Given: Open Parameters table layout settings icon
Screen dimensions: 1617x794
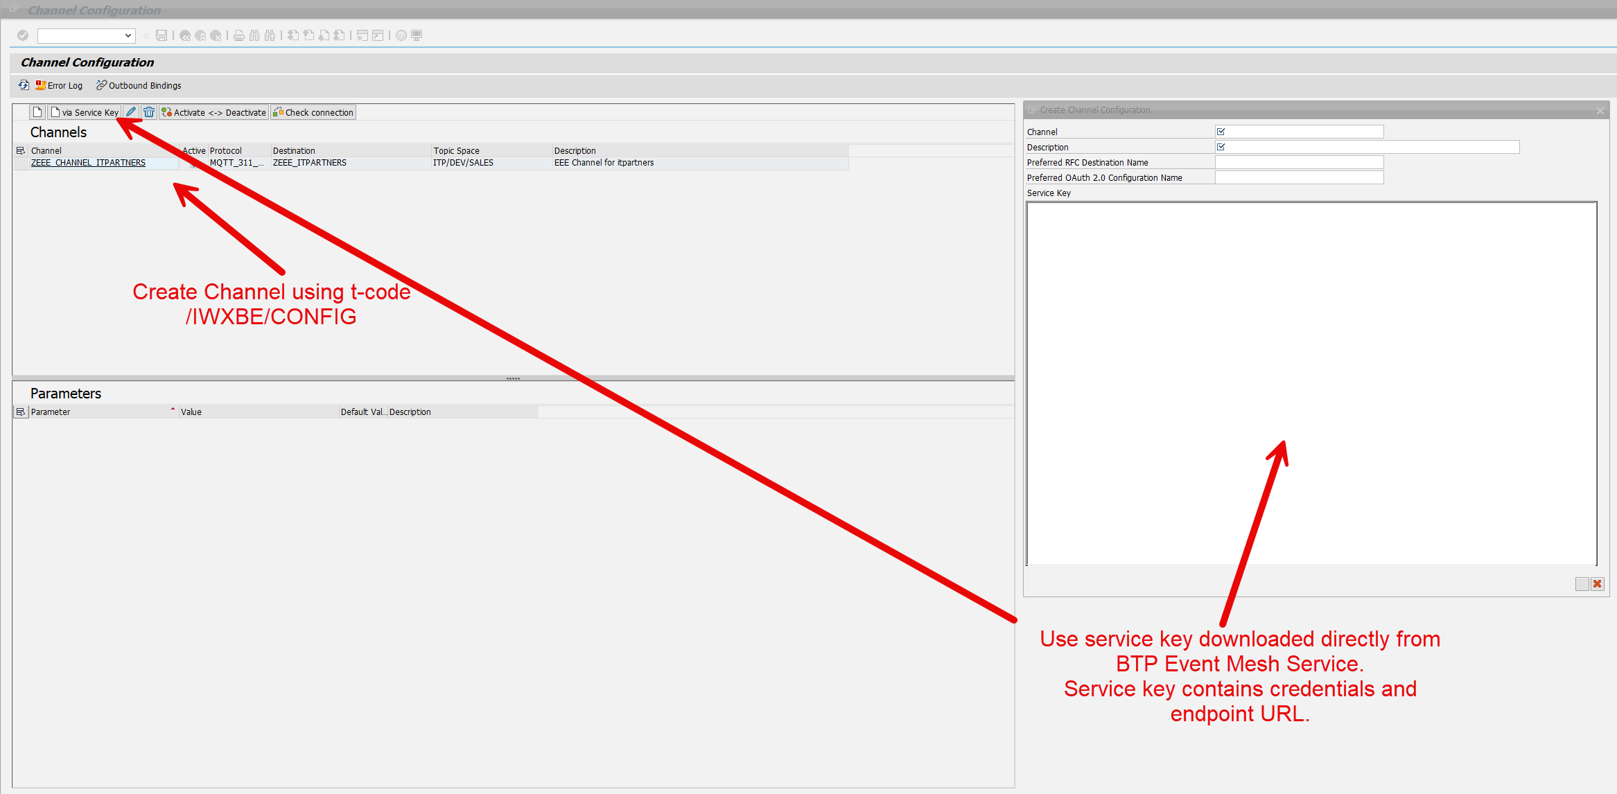Looking at the screenshot, I should [21, 412].
